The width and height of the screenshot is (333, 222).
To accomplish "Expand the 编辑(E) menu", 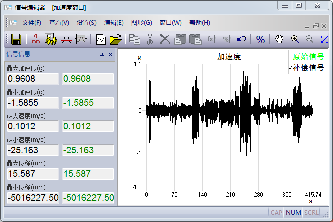I will (114, 23).
